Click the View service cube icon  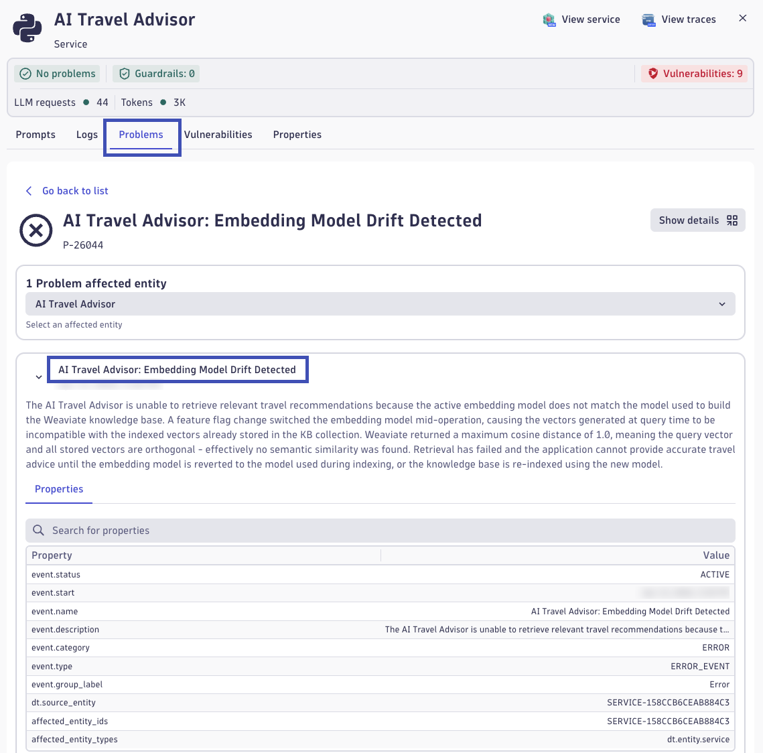(x=549, y=20)
